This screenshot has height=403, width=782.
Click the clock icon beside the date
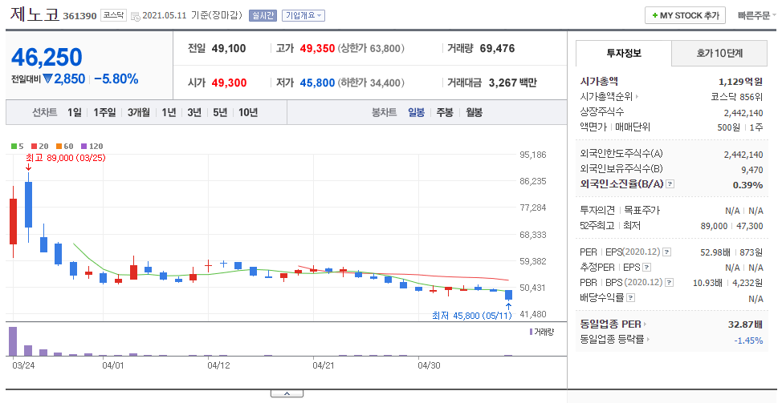coord(135,16)
